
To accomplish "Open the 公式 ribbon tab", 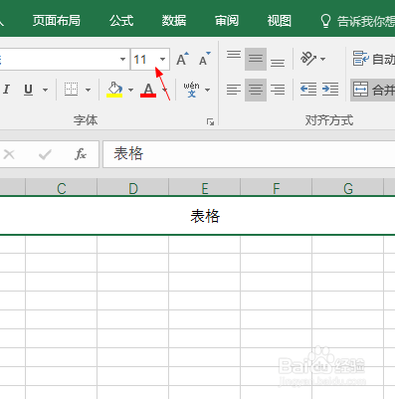I will (x=121, y=21).
